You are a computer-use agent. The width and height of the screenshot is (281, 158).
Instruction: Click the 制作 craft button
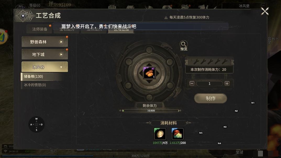tap(211, 98)
